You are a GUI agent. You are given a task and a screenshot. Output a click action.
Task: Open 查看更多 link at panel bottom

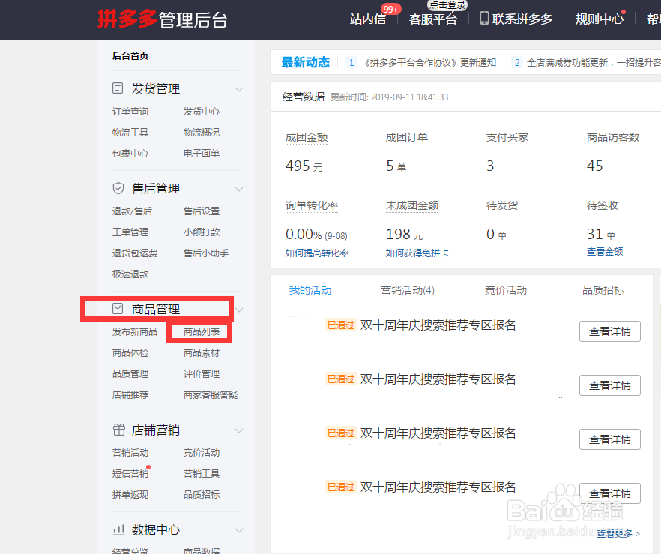tap(618, 533)
